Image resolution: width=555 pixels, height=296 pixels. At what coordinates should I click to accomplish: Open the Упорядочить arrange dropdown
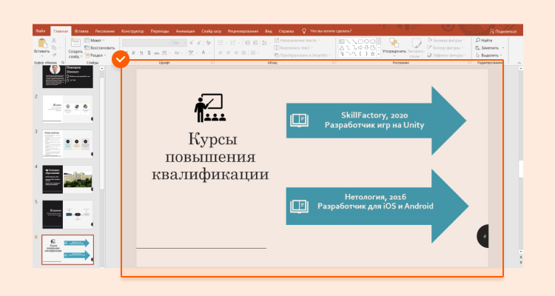394,47
